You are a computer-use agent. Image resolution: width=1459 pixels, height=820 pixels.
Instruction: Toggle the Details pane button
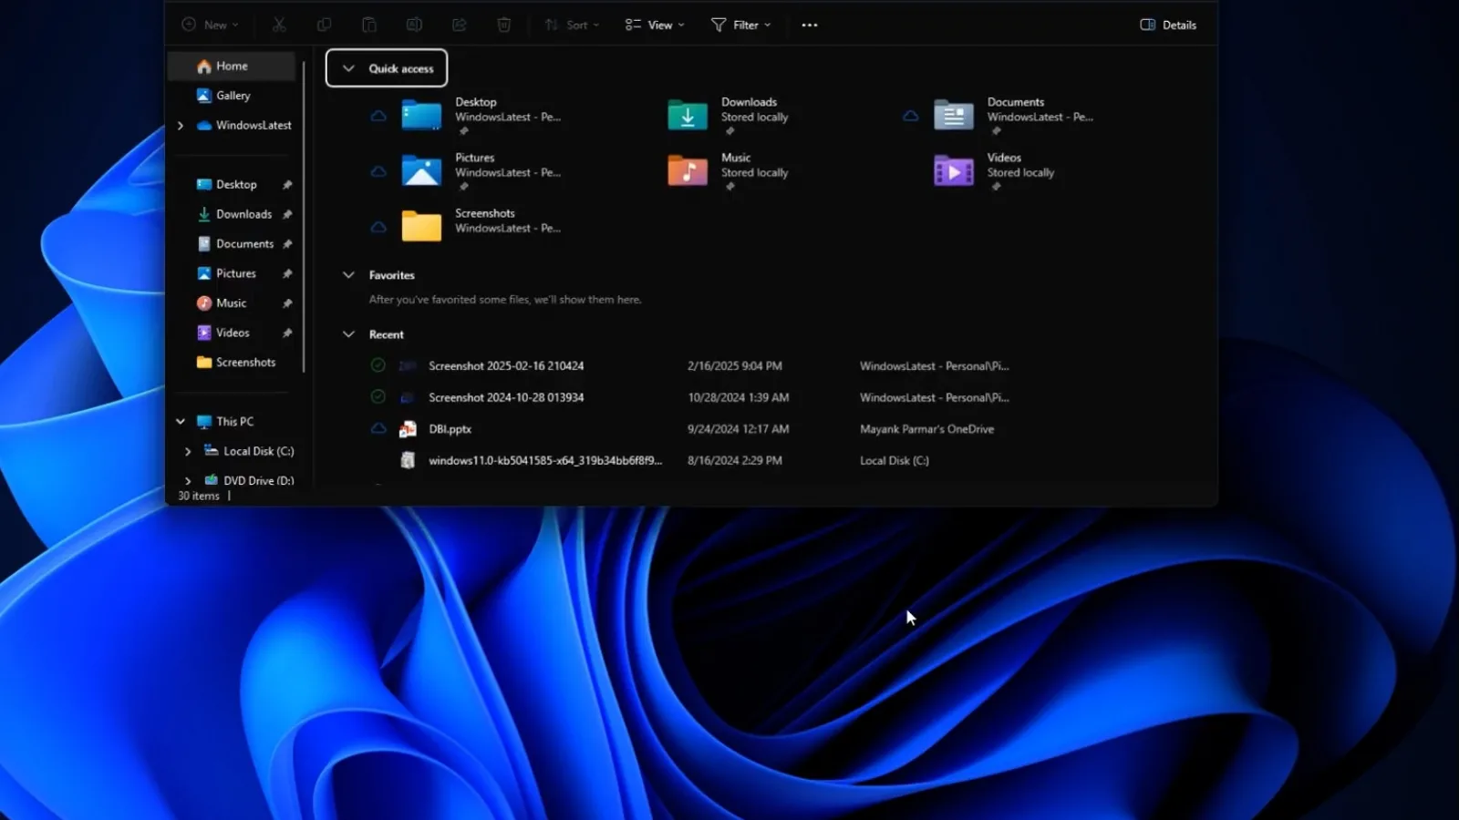coord(1168,25)
